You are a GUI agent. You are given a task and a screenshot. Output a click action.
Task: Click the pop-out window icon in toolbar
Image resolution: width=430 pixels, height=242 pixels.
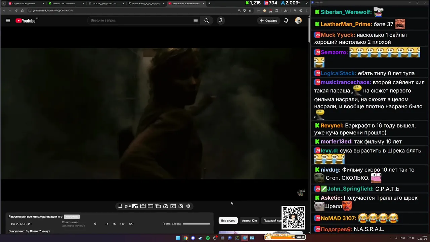coord(158,206)
